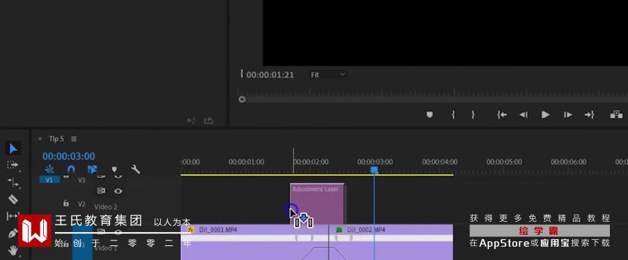Select the Hand tool
628x260 pixels.
[13, 250]
